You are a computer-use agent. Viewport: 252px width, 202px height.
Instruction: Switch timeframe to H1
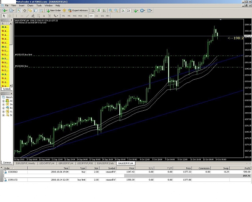tap(85, 16)
